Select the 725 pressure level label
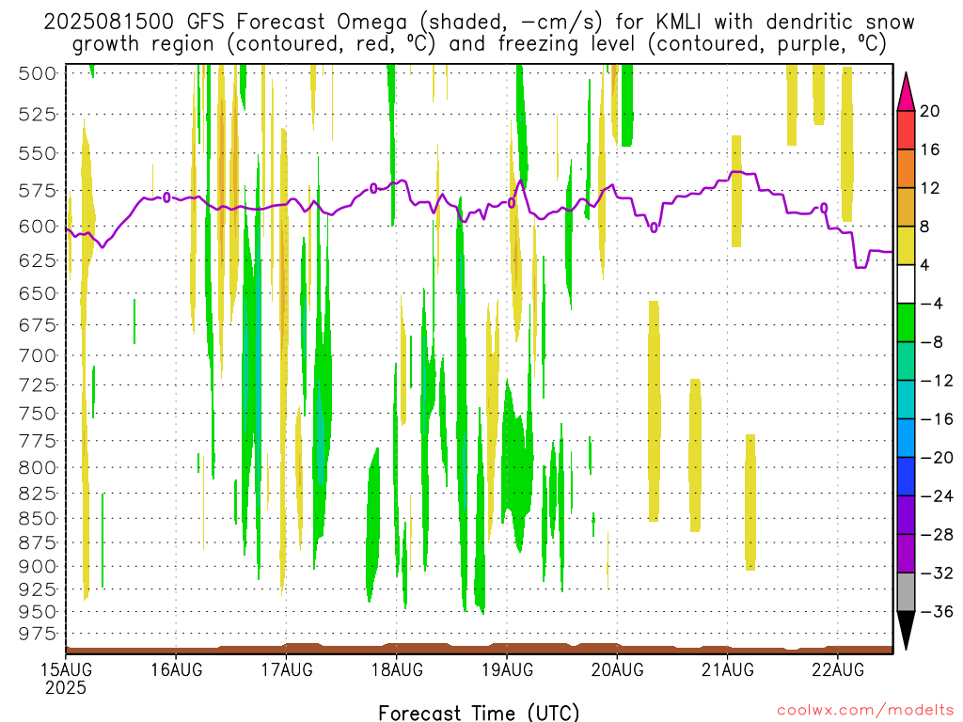 pos(38,385)
